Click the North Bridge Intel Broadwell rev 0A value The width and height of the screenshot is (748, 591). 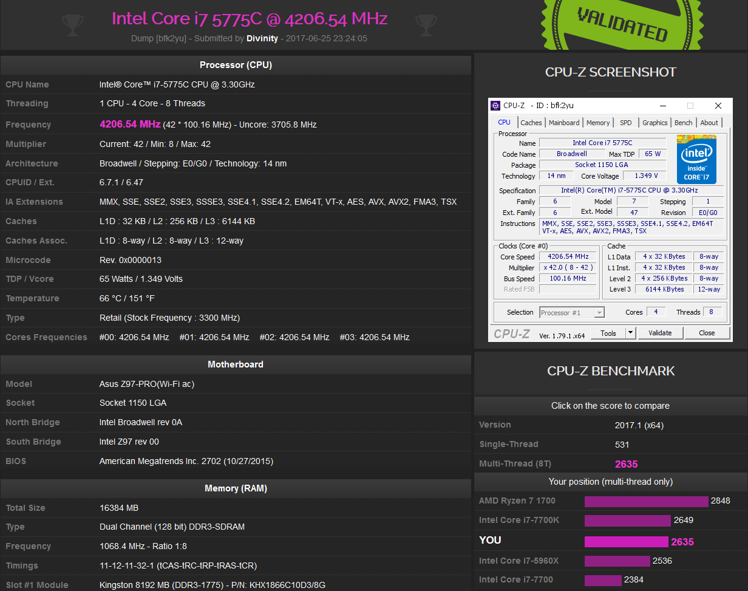tap(141, 422)
